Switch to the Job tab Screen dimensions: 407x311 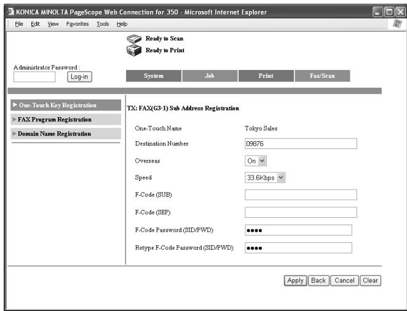pos(210,76)
